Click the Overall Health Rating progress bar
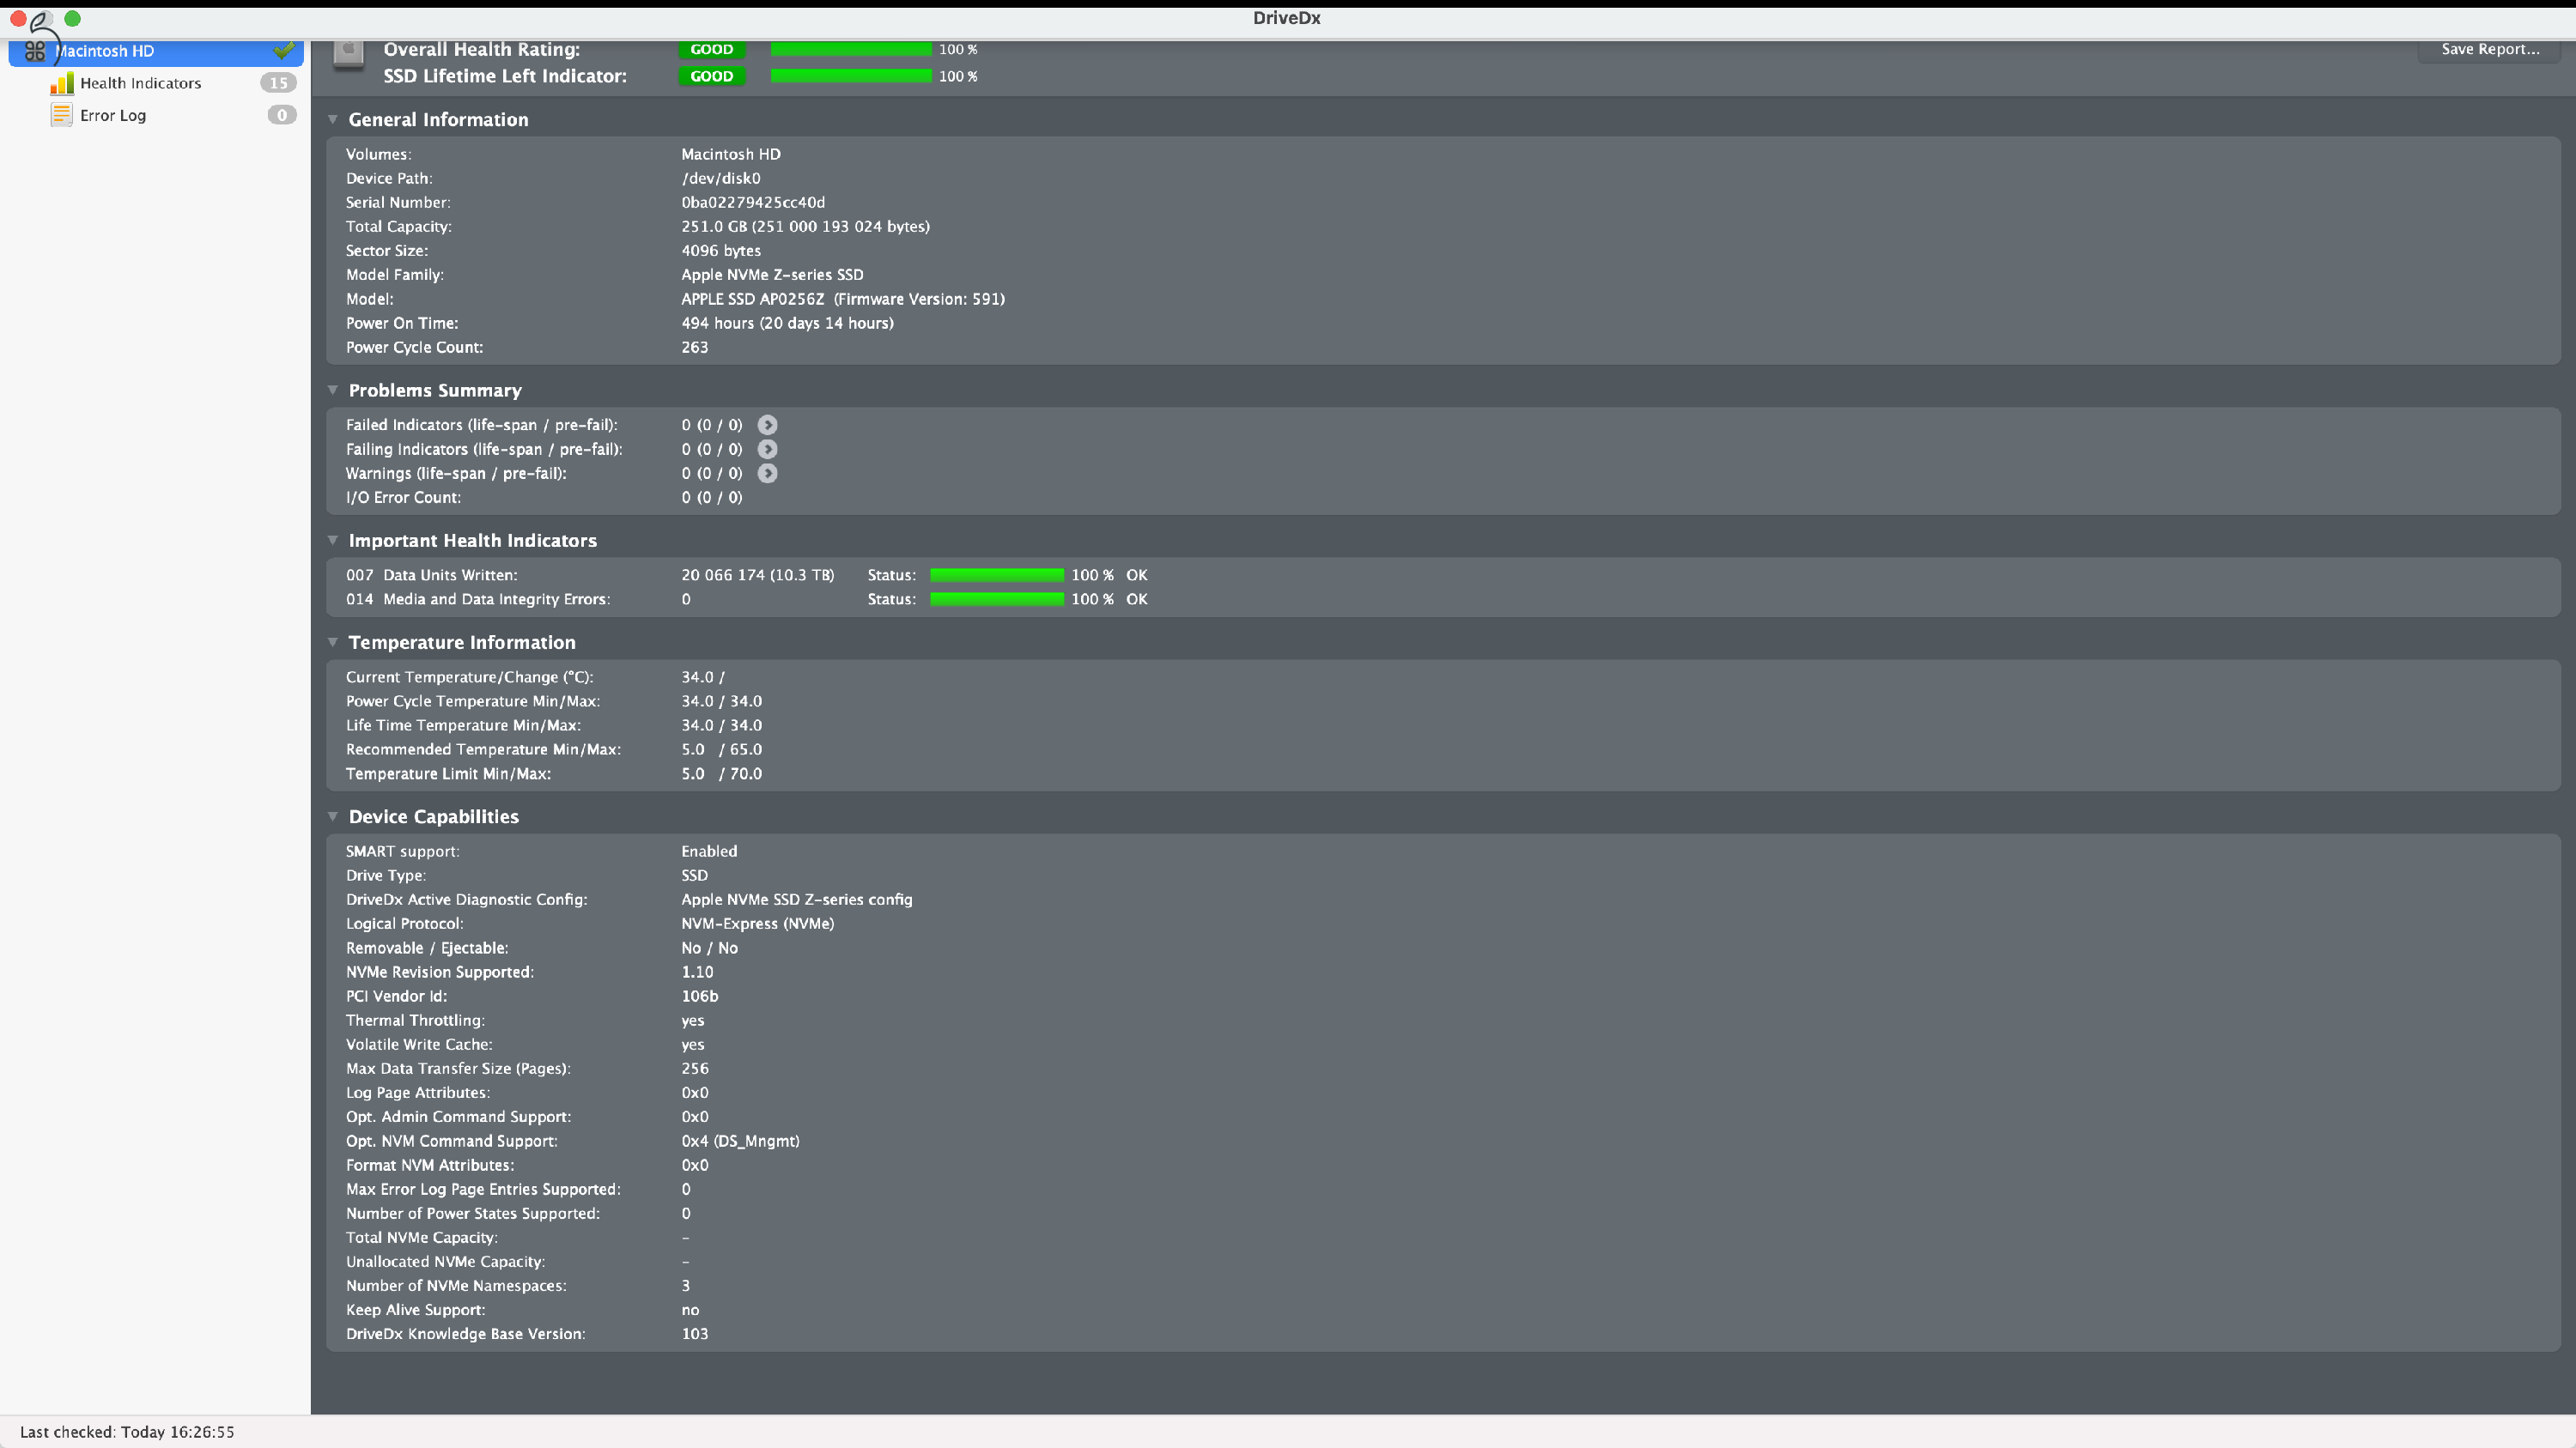The width and height of the screenshot is (2576, 1448). click(851, 49)
